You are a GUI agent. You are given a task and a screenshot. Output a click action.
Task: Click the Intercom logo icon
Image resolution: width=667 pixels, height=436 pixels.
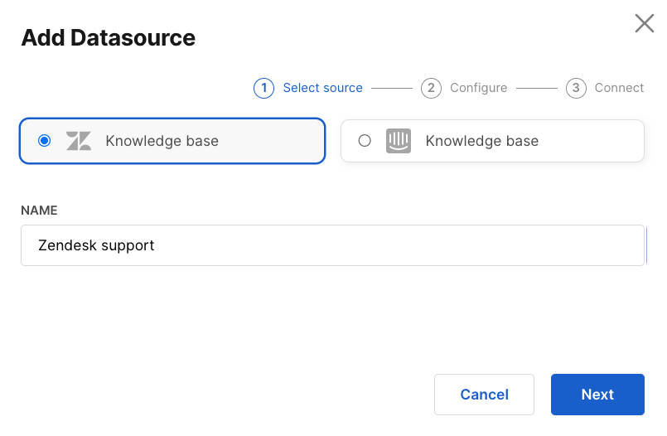399,141
